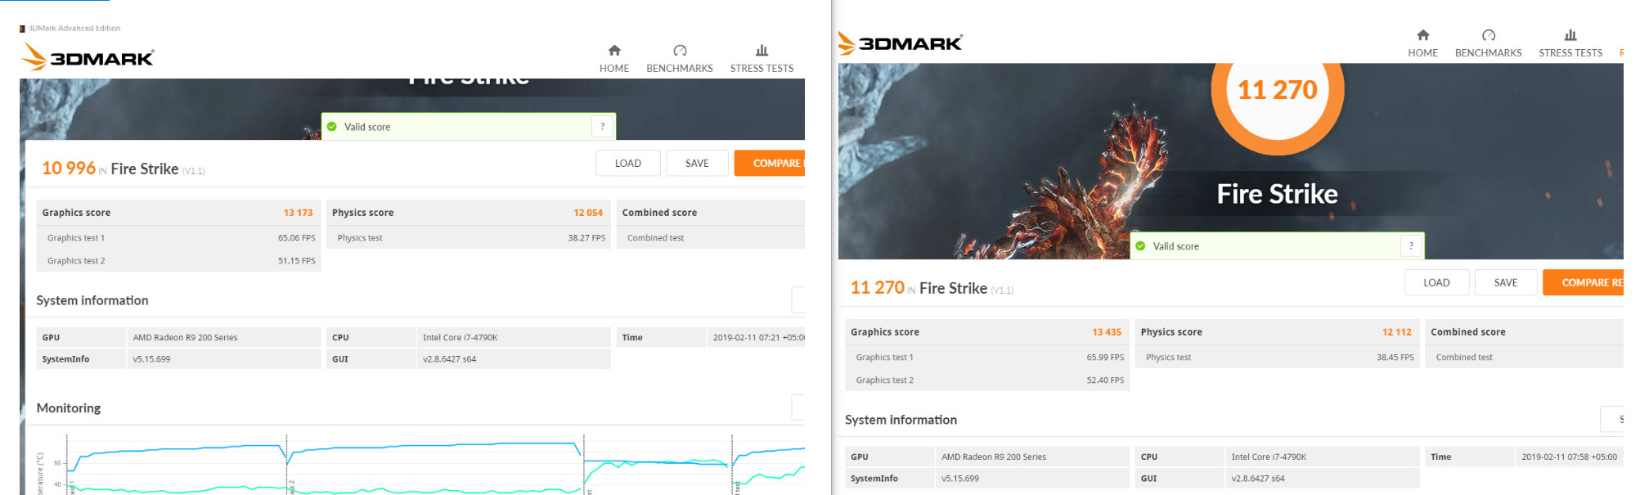Click the question mark help button in left window
The width and height of the screenshot is (1640, 495).
(x=603, y=127)
